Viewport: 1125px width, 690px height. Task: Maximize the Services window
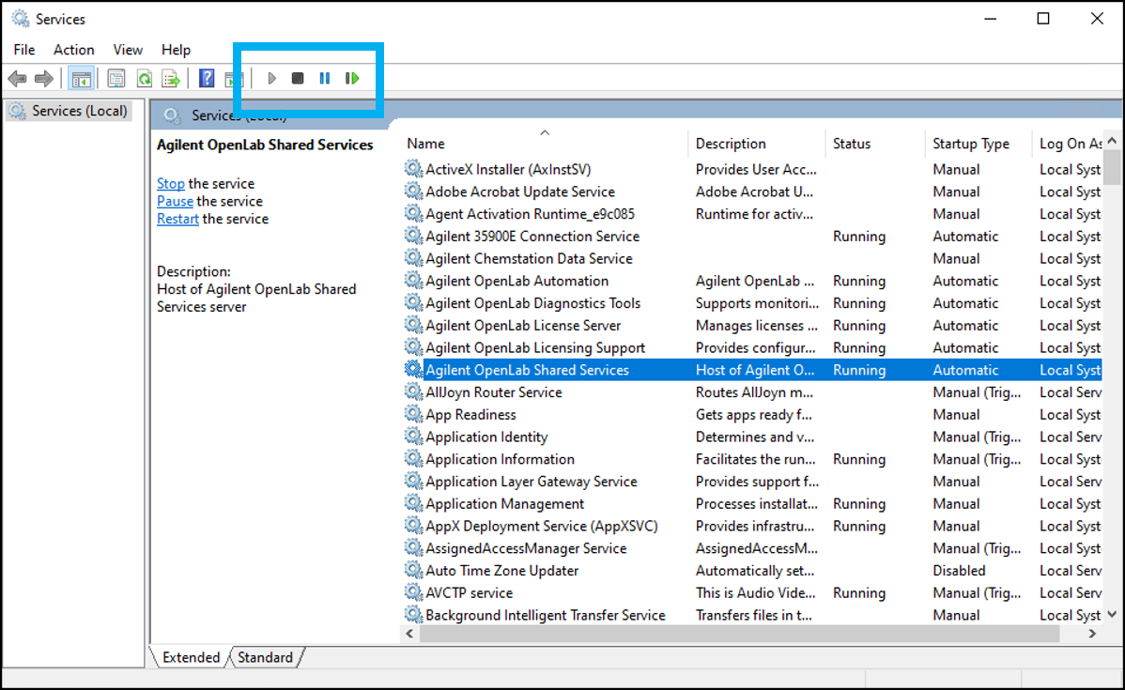point(1043,19)
